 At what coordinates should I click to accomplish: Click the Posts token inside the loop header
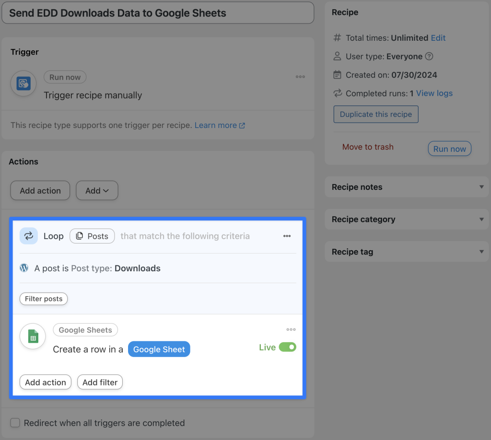tap(92, 236)
